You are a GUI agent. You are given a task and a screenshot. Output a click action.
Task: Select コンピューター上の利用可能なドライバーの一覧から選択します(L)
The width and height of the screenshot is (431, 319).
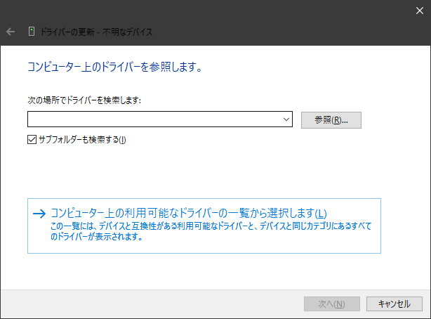[x=188, y=214]
